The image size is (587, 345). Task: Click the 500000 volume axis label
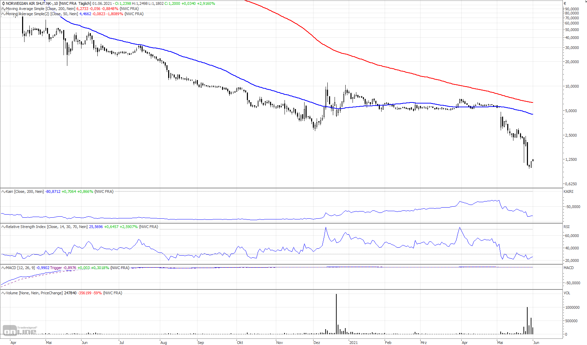click(571, 321)
